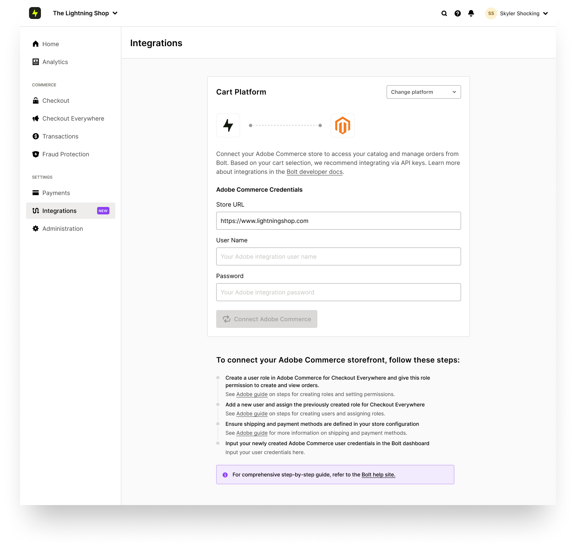Select Checkout Everywhere in sidebar
Viewport: 576px width, 549px height.
[x=71, y=118]
